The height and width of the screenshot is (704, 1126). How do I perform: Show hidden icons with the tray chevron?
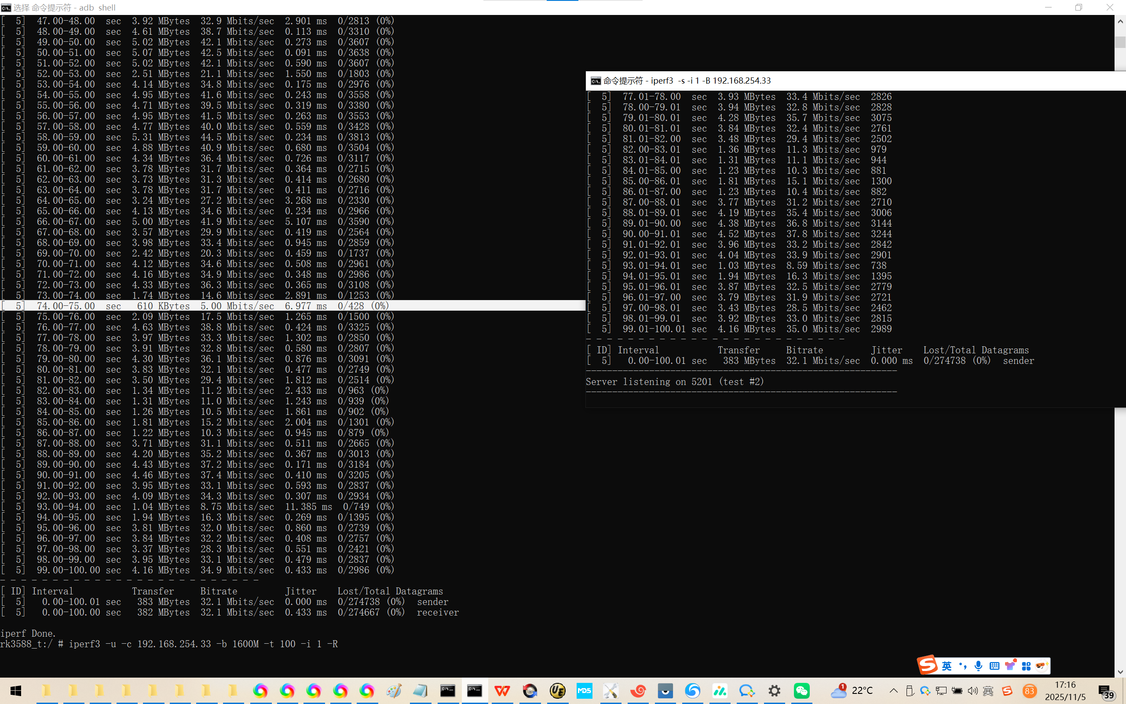pyautogui.click(x=893, y=690)
